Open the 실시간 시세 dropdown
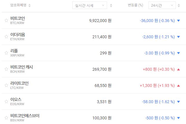186x124 pixels. click(x=89, y=6)
